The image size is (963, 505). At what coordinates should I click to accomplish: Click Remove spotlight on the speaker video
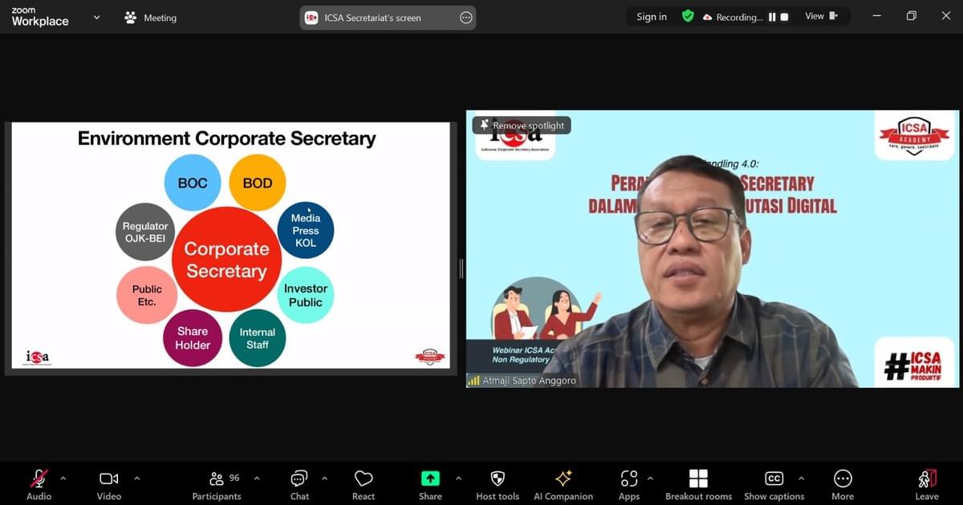(522, 125)
